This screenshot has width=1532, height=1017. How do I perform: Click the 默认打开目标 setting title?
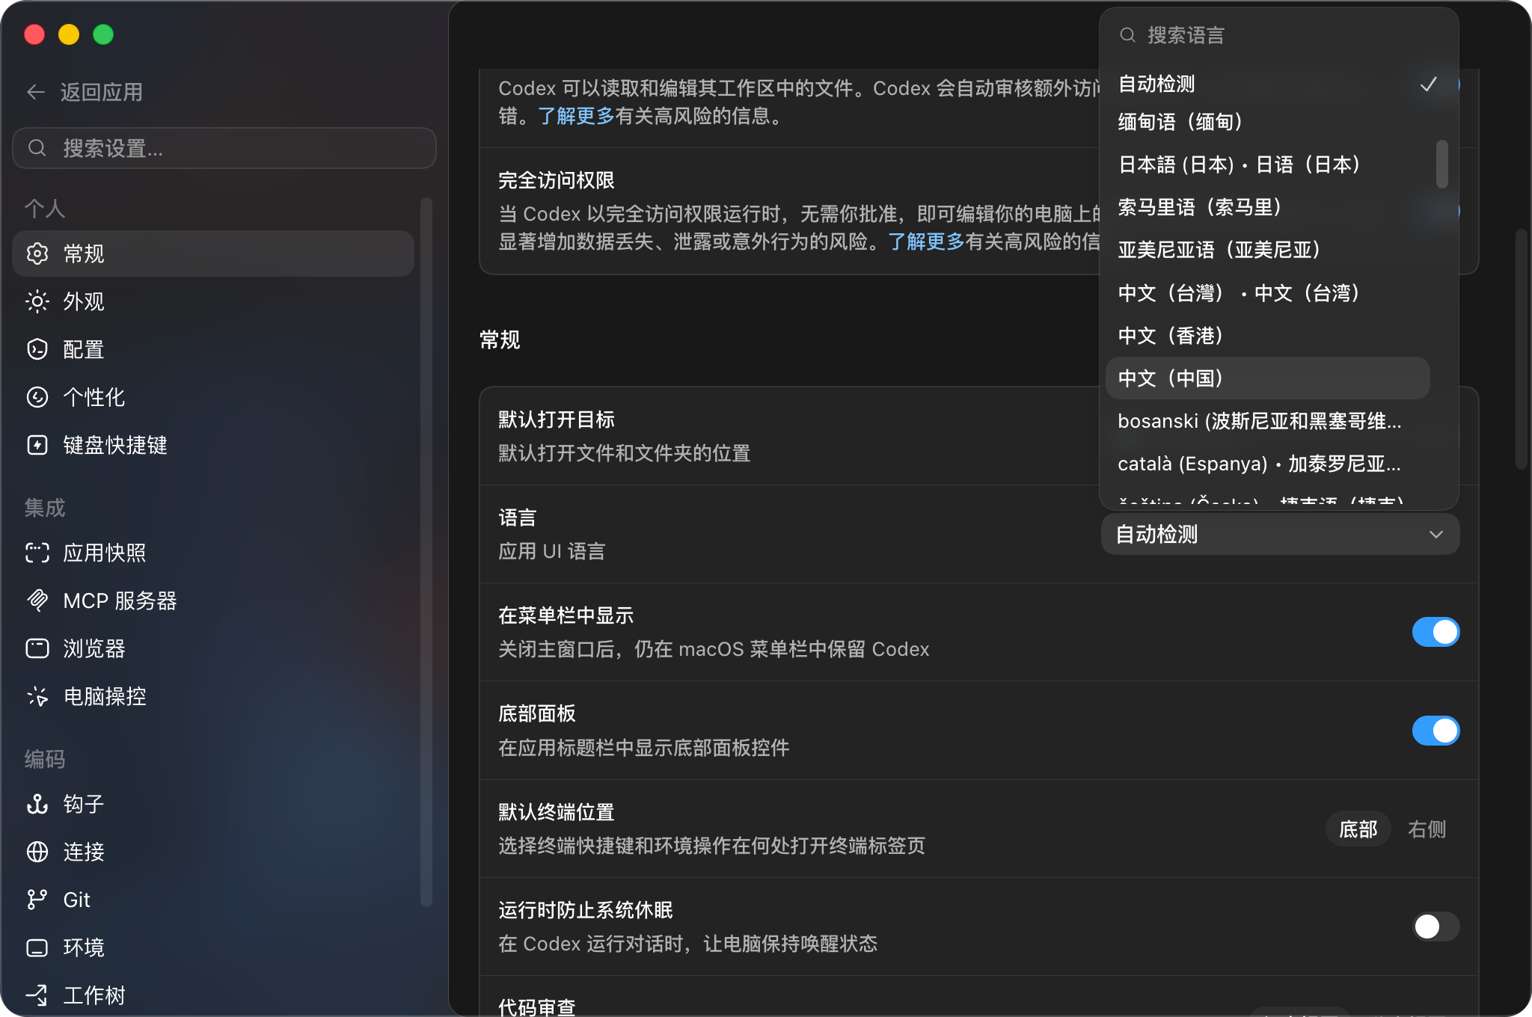click(x=557, y=420)
